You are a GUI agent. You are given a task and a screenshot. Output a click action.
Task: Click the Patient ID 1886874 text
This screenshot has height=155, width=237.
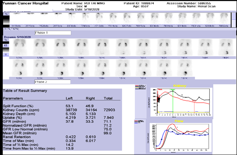(x=139, y=3)
